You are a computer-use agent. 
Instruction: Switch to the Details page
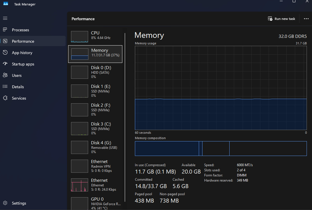pos(33,87)
